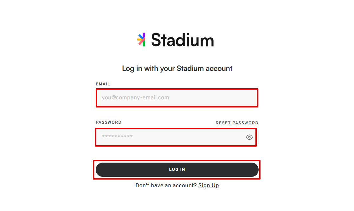The width and height of the screenshot is (354, 211).
Task: Focus the Password input field
Action: point(176,137)
